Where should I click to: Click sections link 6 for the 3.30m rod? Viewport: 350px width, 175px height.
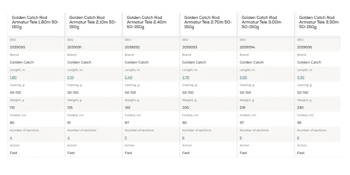[x=298, y=138]
